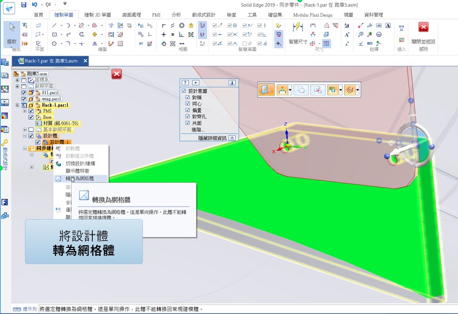The image size is (458, 314).
Task: Click the XY coordinate icon
Action: click(x=141, y=44)
